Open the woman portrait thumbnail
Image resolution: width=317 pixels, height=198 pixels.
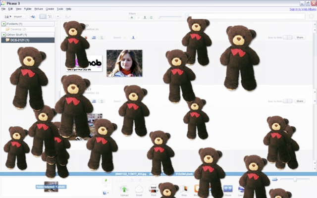tap(124, 63)
